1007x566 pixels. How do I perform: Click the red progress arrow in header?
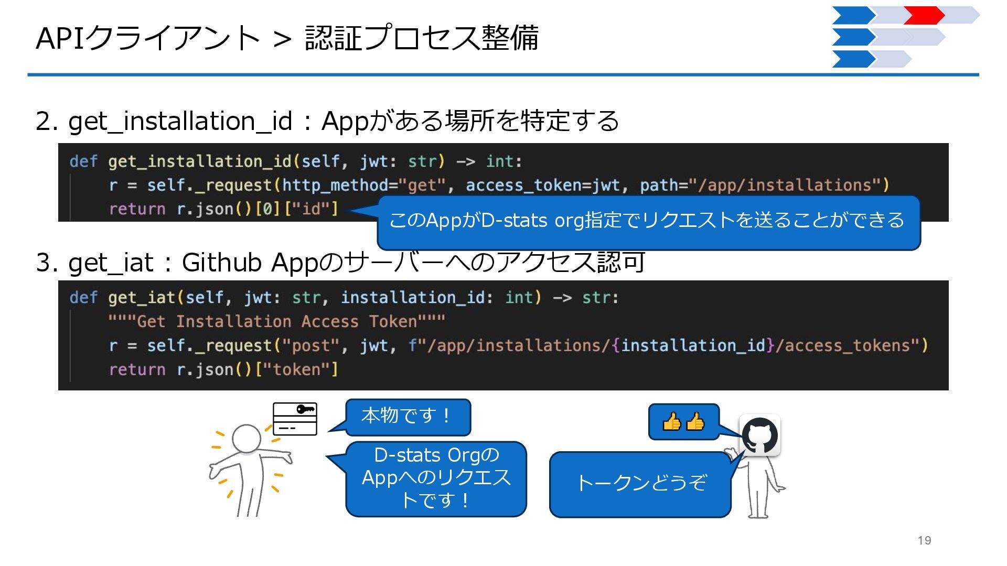coord(923,15)
